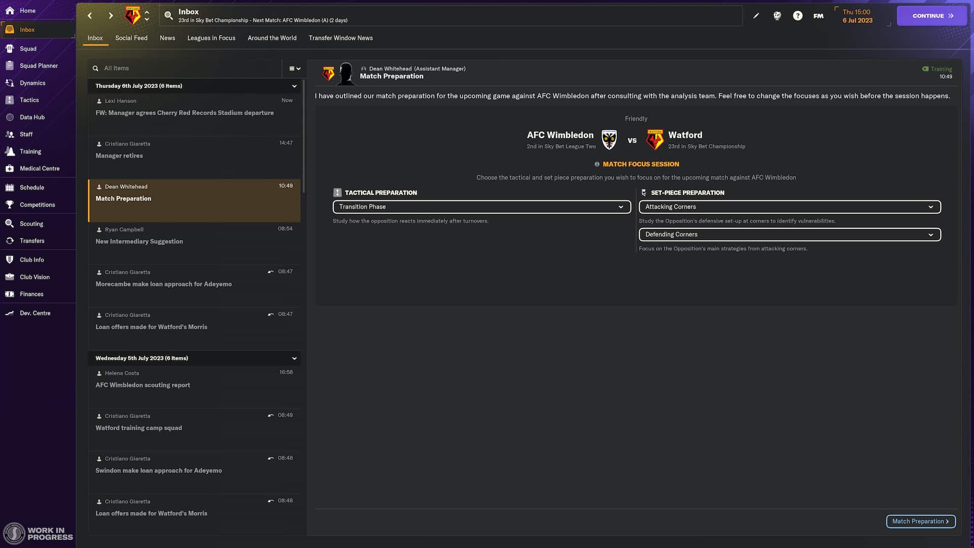This screenshot has width=974, height=548.
Task: Open the Attacking Corners set-piece dropdown
Action: [789, 207]
